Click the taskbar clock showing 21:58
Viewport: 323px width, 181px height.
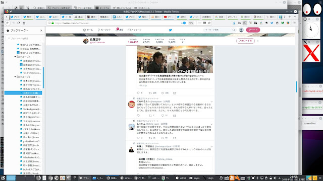[294, 177]
